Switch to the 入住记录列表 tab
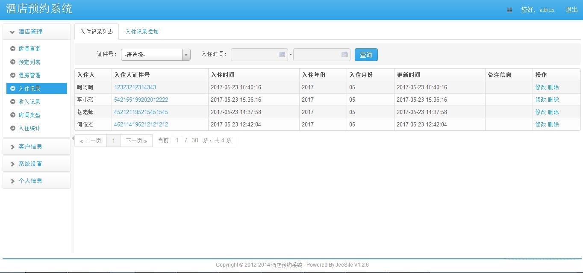 [97, 32]
